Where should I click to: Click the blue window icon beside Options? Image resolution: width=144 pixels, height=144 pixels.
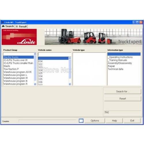coord(81,121)
